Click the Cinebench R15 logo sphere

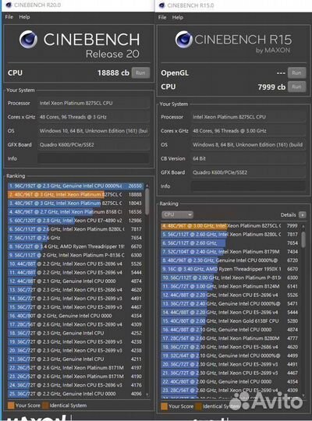pyautogui.click(x=184, y=40)
